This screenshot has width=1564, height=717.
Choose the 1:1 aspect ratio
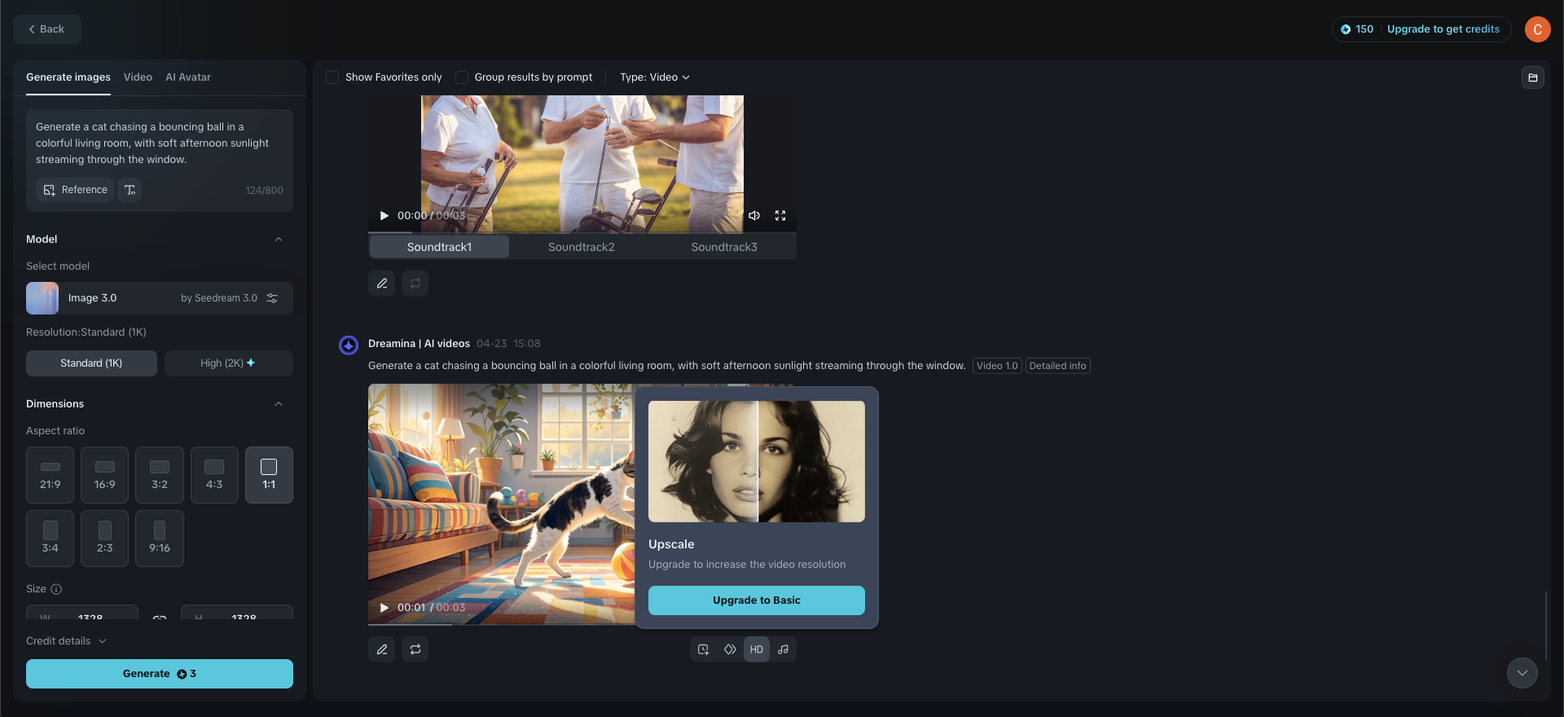pos(269,475)
